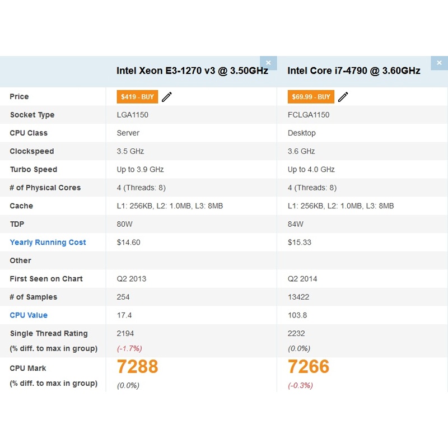Screen dimensions: 448x448
Task: Click the FCLGA1150 socket value
Action: pyautogui.click(x=309, y=115)
